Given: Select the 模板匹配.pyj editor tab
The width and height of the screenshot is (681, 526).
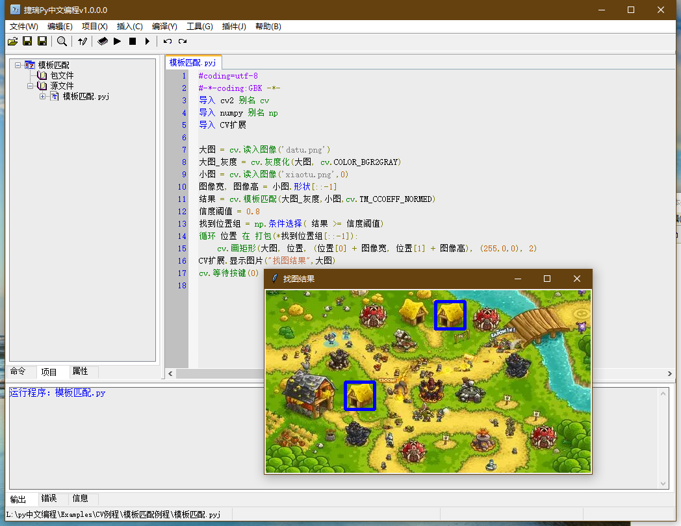Looking at the screenshot, I should click(x=193, y=62).
